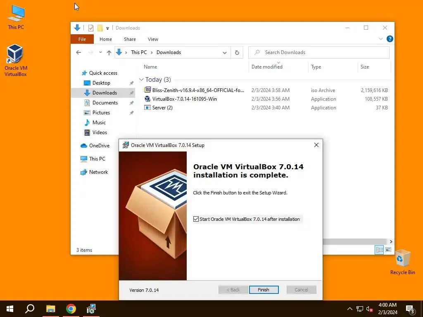The height and width of the screenshot is (317, 423).
Task: Select the Recycle Bin desktop icon
Action: point(402,262)
